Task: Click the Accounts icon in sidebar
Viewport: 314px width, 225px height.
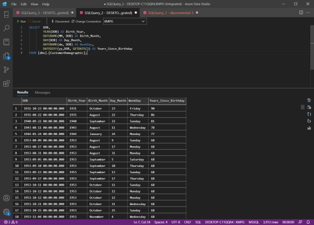Action: coord(7,198)
